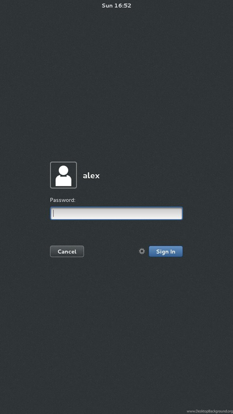The height and width of the screenshot is (414, 233).
Task: Place the cursor in the empty password box
Action: pyautogui.click(x=116, y=213)
